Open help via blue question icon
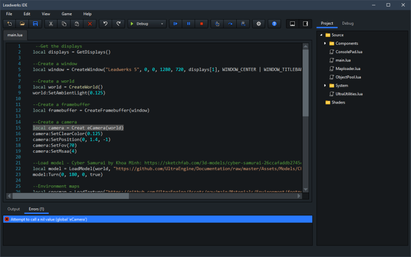This screenshot has height=257, width=411. pyautogui.click(x=275, y=24)
